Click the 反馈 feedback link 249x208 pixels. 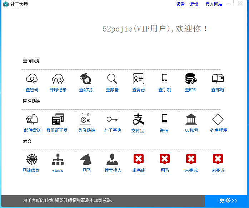pyautogui.click(x=194, y=4)
